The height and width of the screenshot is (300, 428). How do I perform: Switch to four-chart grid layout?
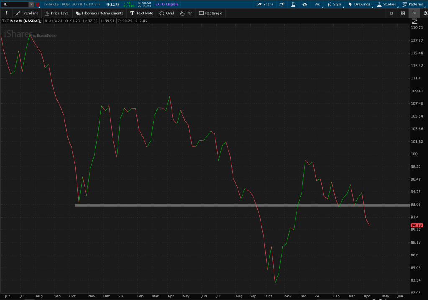click(402, 13)
